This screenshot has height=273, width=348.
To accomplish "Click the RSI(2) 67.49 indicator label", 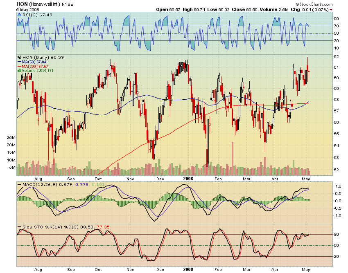I will (x=37, y=15).
